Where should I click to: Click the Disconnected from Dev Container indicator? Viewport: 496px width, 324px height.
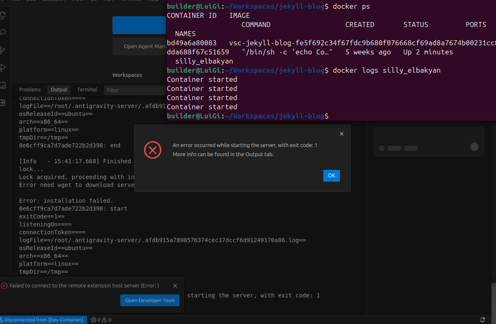[x=43, y=320]
